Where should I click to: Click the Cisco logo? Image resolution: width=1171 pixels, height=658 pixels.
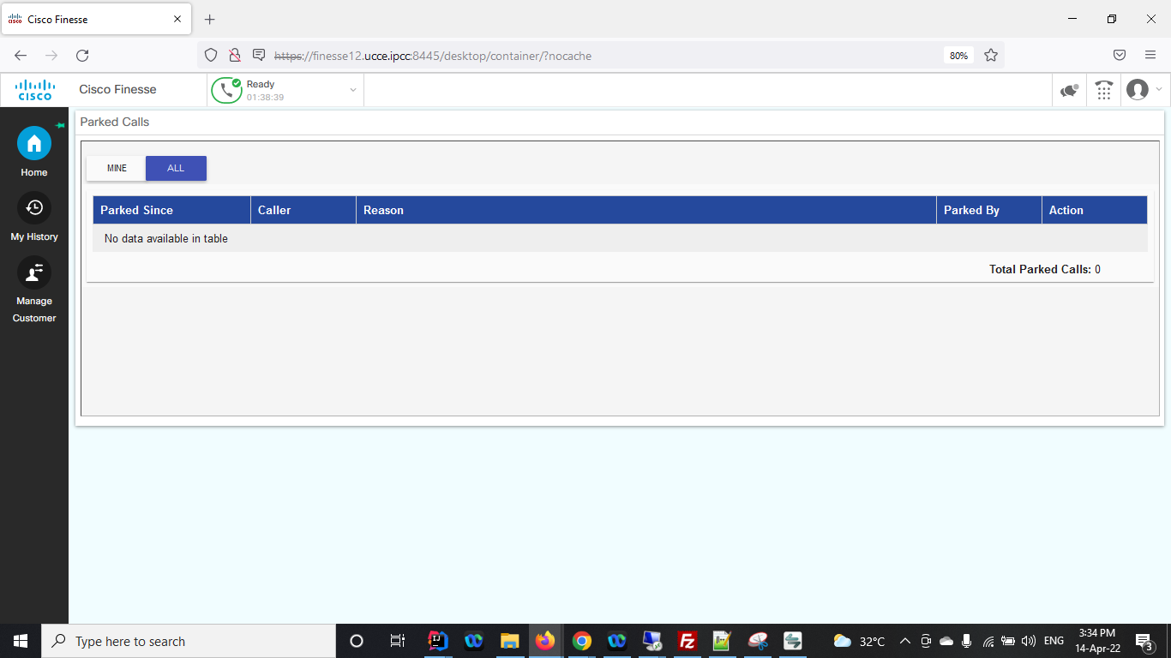coord(35,90)
